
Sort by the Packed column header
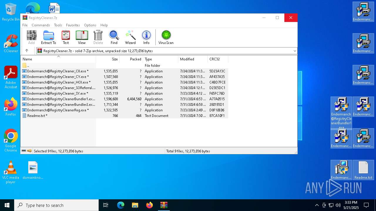click(131, 59)
